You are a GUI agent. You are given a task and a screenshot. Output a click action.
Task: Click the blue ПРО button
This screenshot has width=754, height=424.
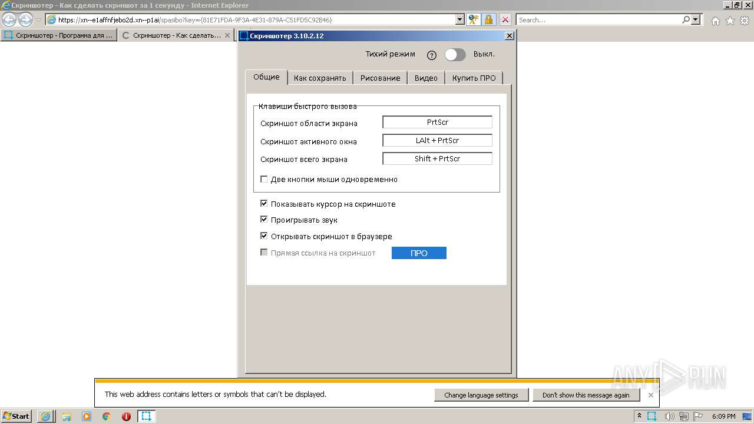pyautogui.click(x=419, y=253)
